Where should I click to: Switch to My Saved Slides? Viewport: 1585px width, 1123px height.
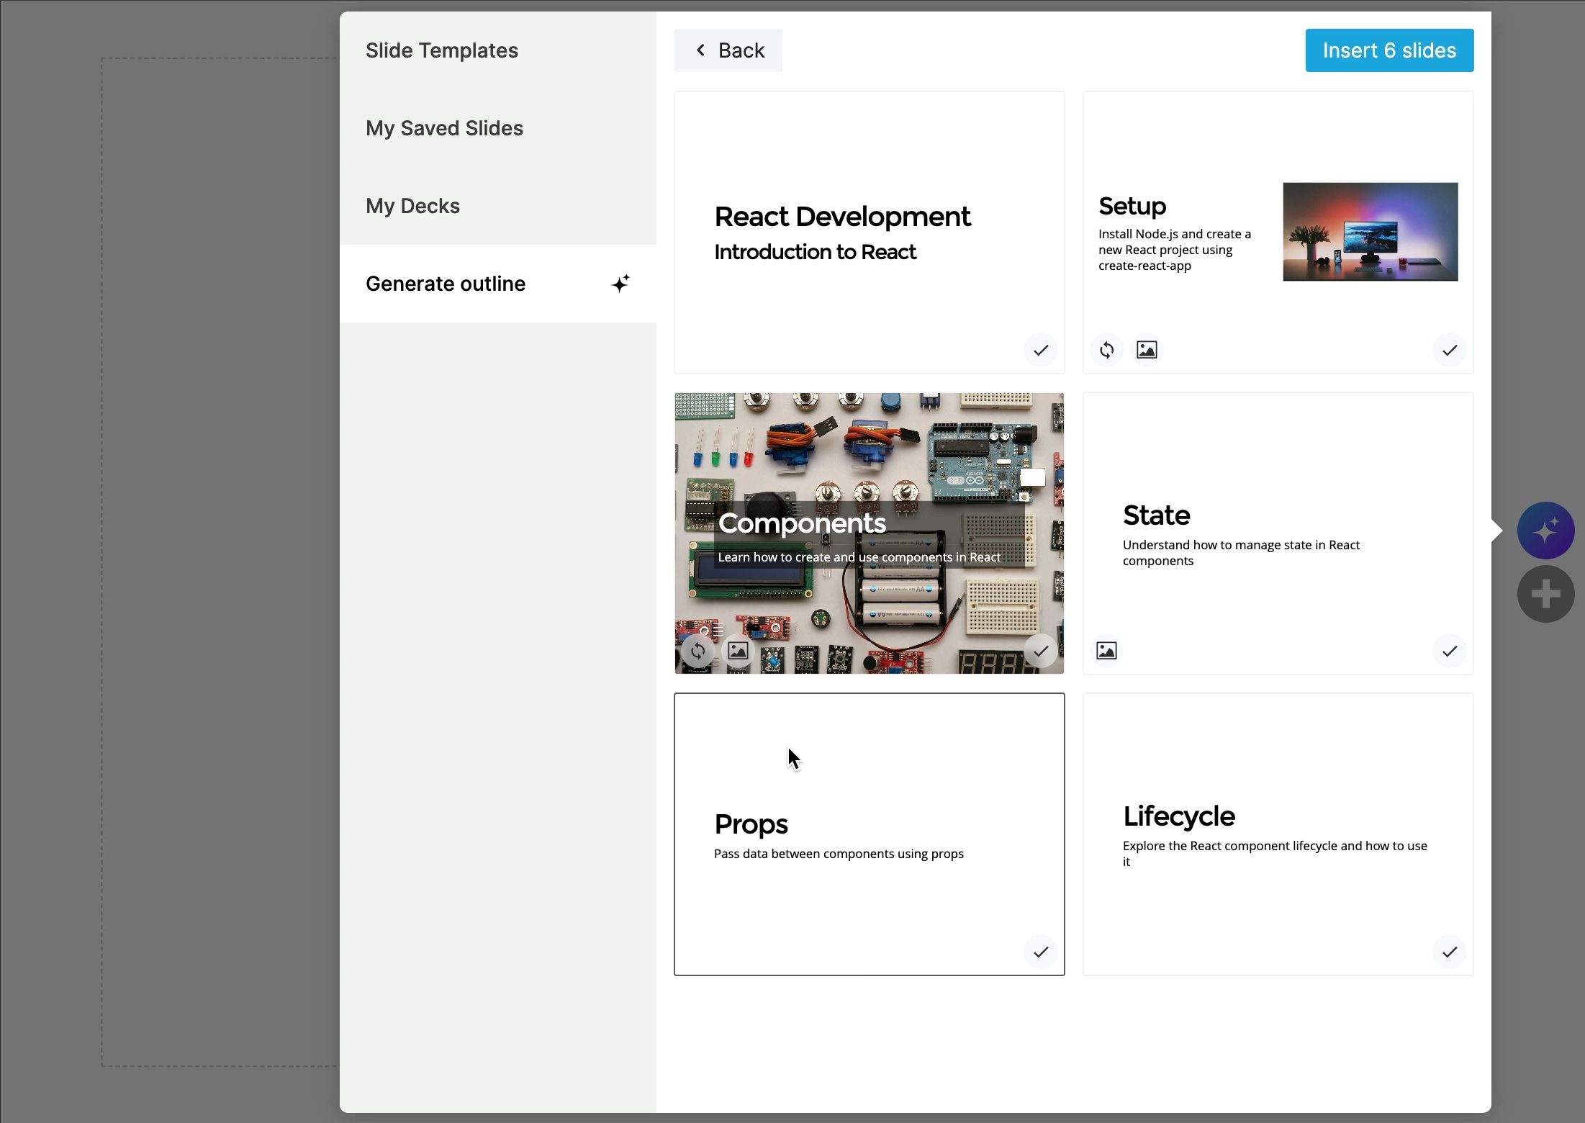[444, 128]
